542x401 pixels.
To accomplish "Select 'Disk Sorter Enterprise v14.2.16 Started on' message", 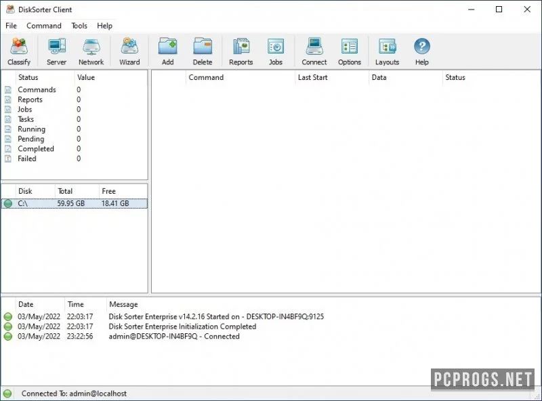I will [216, 316].
